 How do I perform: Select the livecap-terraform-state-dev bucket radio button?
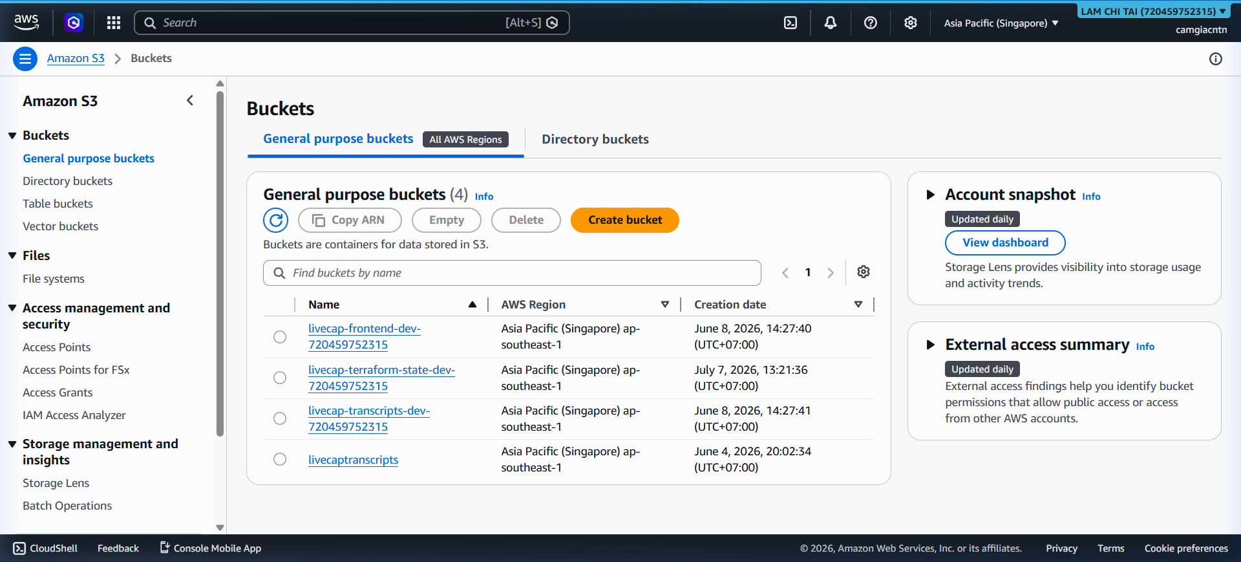point(280,378)
